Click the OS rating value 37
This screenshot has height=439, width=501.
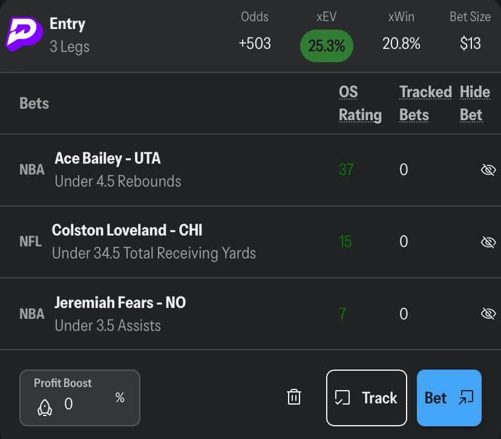pyautogui.click(x=346, y=170)
